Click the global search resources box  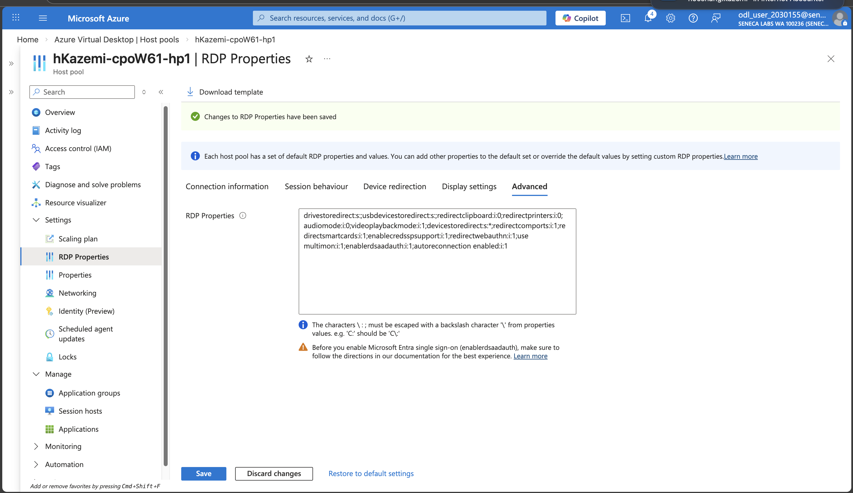399,18
